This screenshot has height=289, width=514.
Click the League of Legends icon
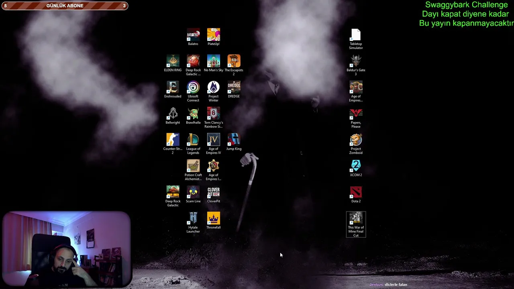193,144
